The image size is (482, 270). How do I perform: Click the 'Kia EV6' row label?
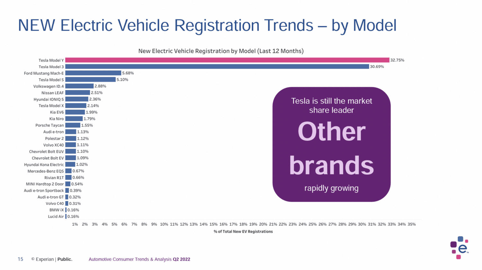tap(57, 112)
